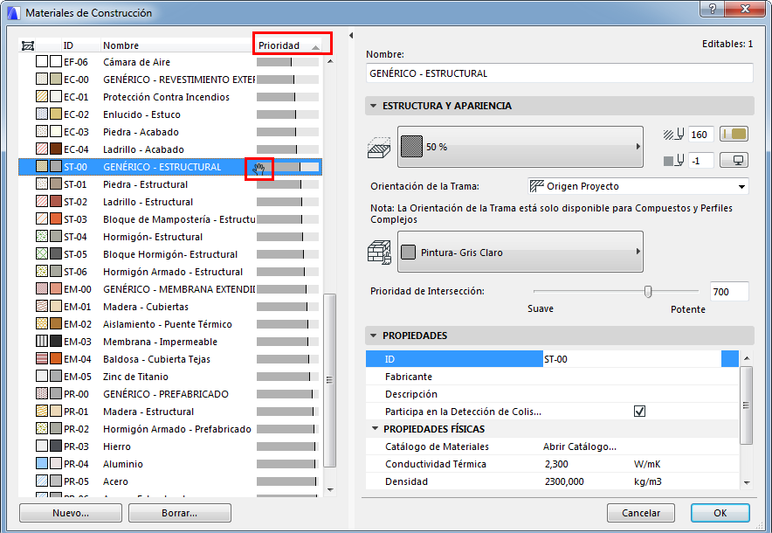The image size is (772, 533).
Task: Select Aluminio material row
Action: point(170,464)
